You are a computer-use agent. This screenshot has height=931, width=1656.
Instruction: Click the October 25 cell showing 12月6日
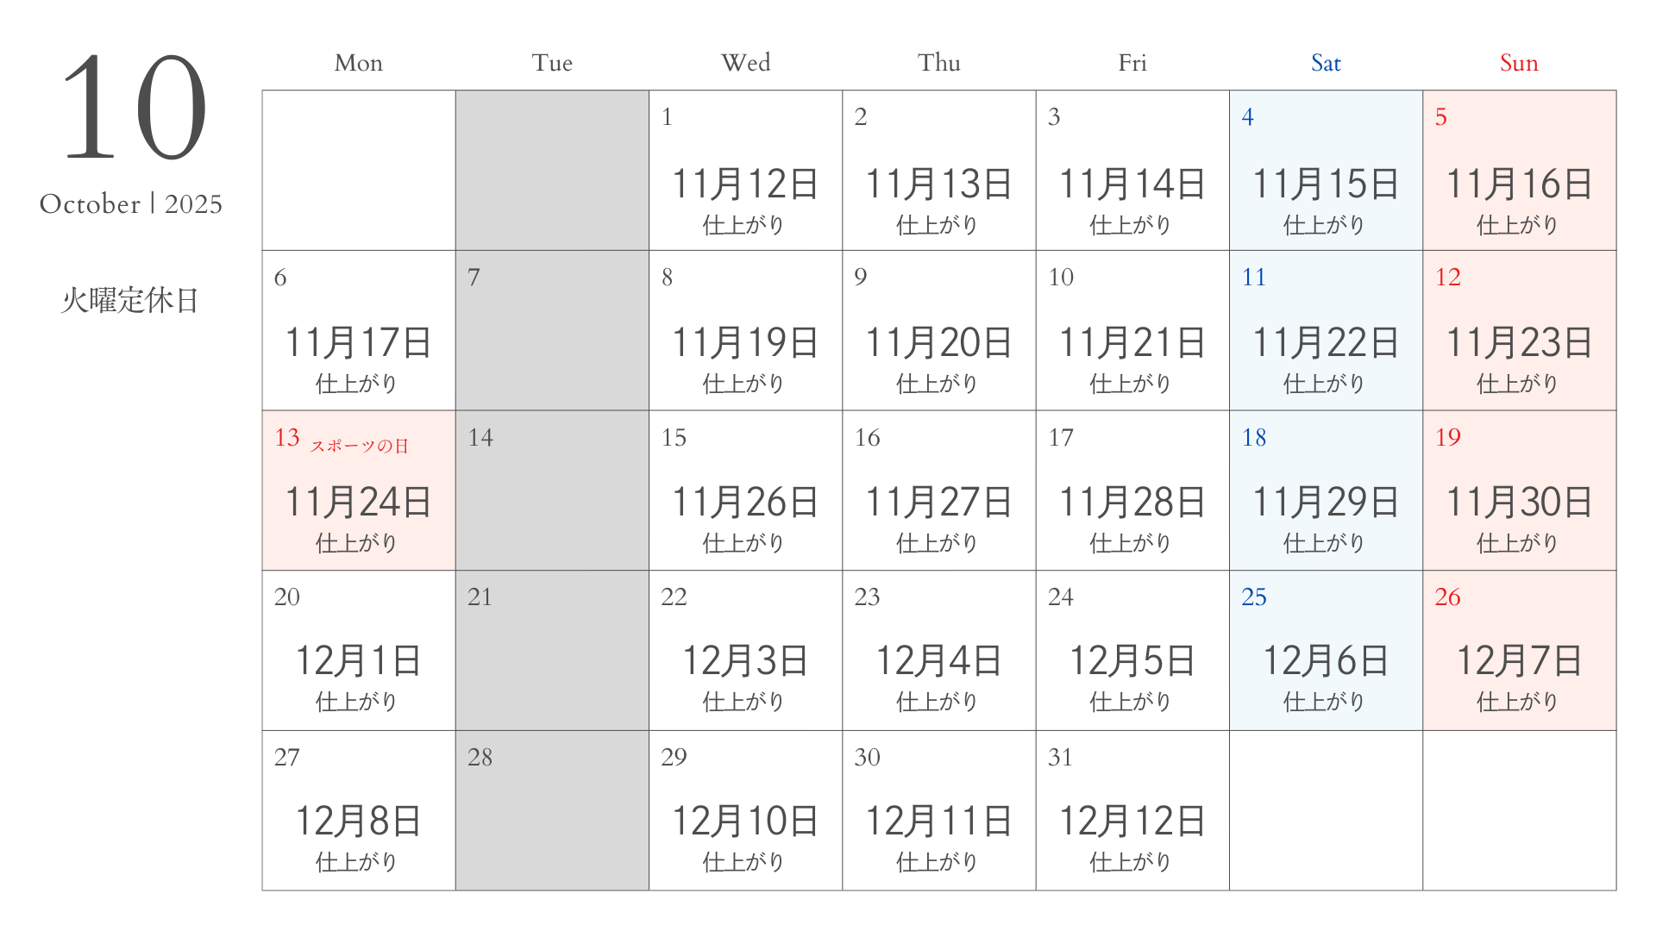[x=1326, y=651]
